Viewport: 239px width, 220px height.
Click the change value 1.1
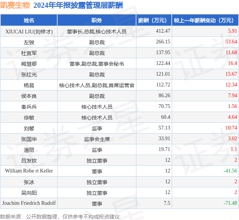[x=234, y=149]
